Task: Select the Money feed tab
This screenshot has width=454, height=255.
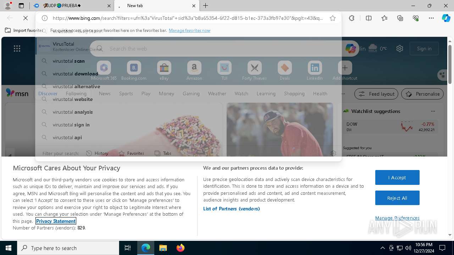Action: point(166,93)
